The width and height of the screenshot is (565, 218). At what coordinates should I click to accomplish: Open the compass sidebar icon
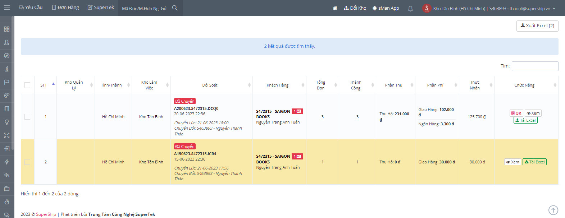tap(6, 56)
